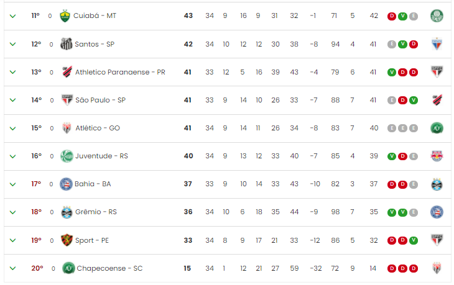Click red D result badge in Cuiabá row
Image resolution: width=454 pixels, height=285 pixels.
pos(391,16)
